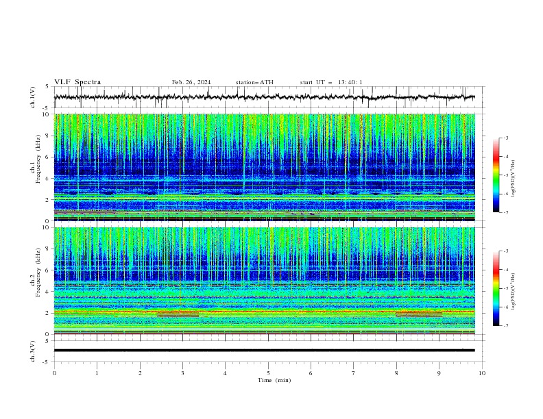Click the "ch.1(V)" waveform axis label
The image size is (543, 419).
(33, 97)
